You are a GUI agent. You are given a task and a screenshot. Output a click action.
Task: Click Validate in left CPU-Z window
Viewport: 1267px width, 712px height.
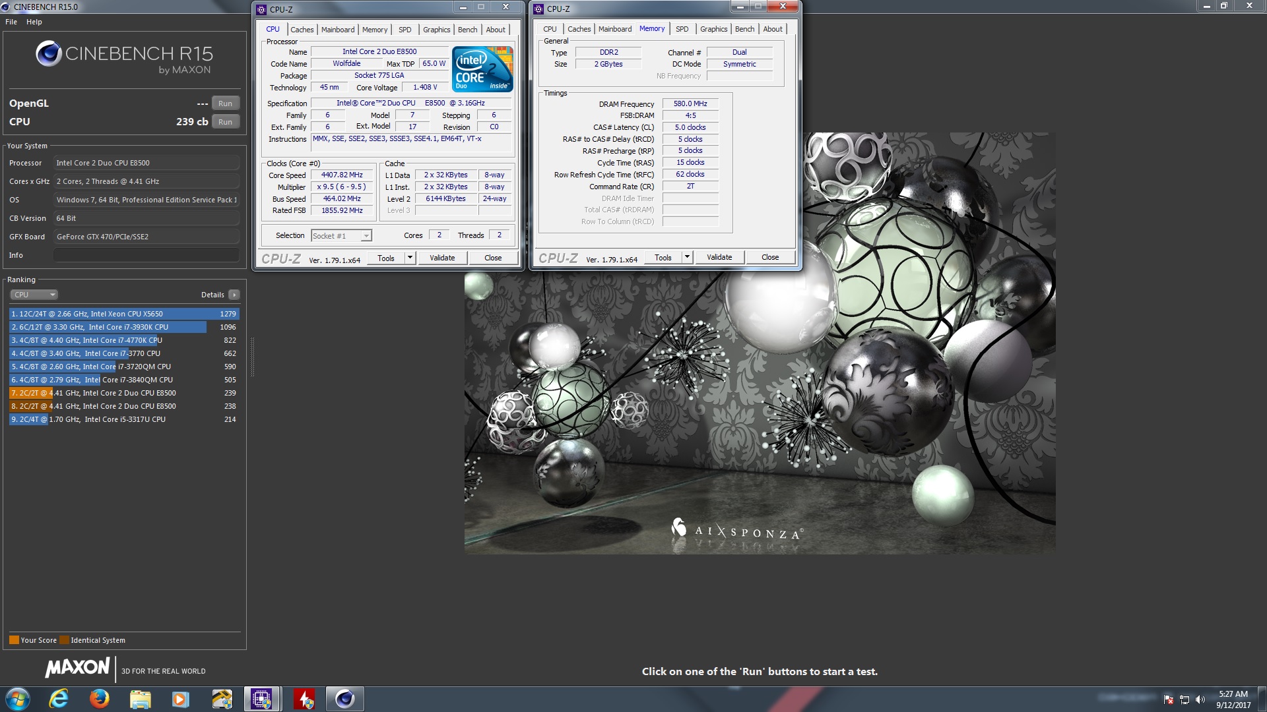pos(442,258)
